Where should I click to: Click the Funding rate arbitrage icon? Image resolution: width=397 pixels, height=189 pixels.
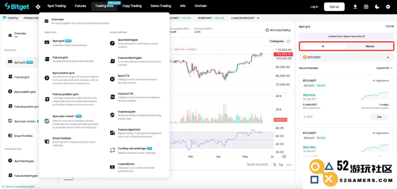(112, 150)
